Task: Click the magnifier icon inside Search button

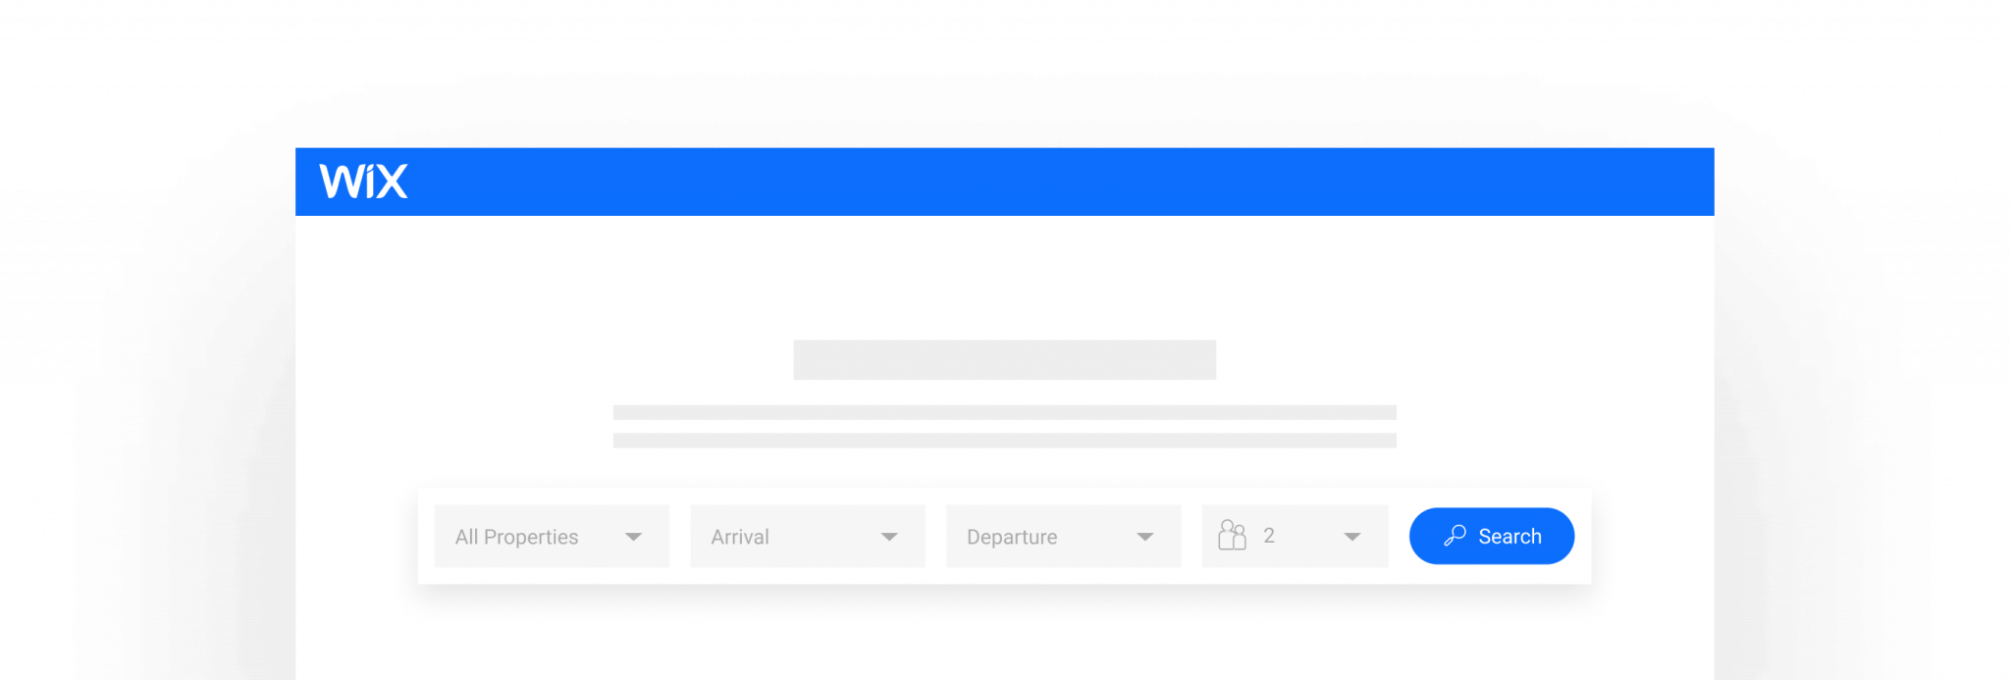Action: (1455, 536)
